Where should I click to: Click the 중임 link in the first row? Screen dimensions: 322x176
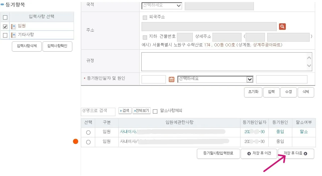[280, 132]
